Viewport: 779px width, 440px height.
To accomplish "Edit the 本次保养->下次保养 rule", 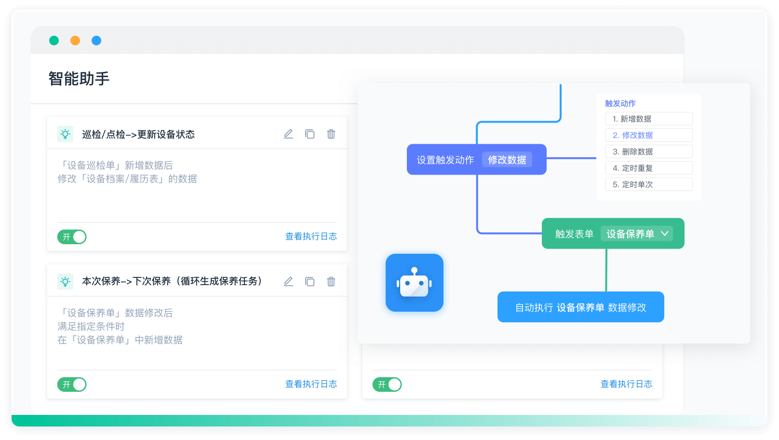I will (288, 281).
